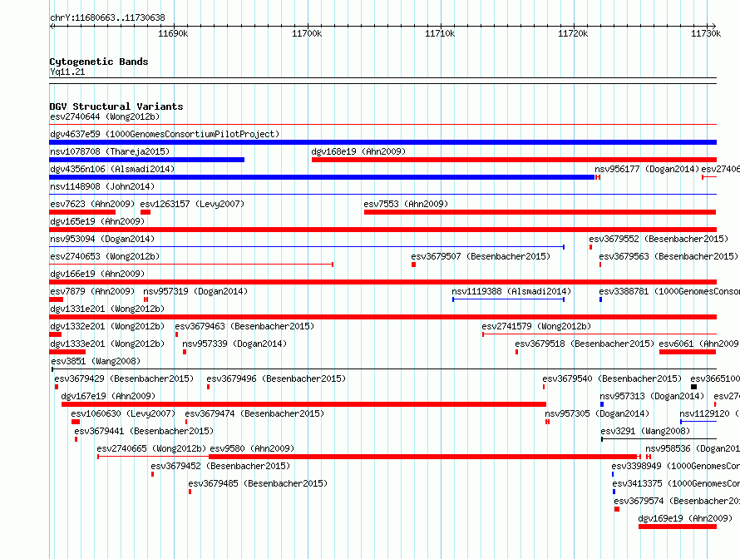The width and height of the screenshot is (740, 559).
Task: Click the Yq11.21 cytogenetic band label
Action: coord(67,72)
